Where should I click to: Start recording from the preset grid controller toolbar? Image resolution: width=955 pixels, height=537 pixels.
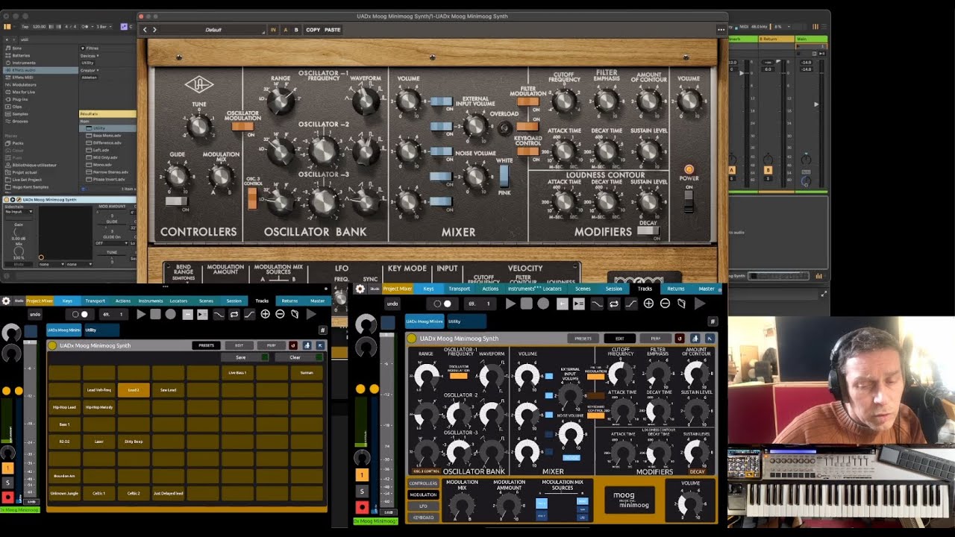point(171,315)
